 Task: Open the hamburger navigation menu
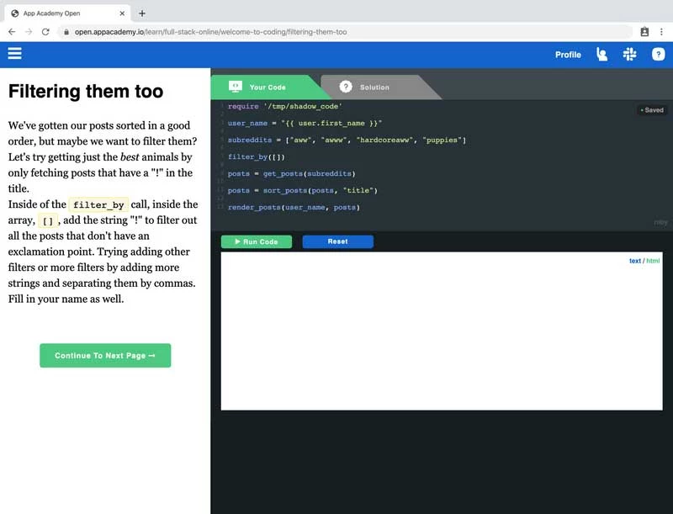[14, 54]
